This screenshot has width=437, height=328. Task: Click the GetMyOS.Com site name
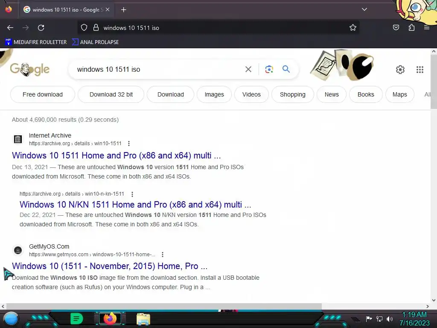(x=49, y=246)
